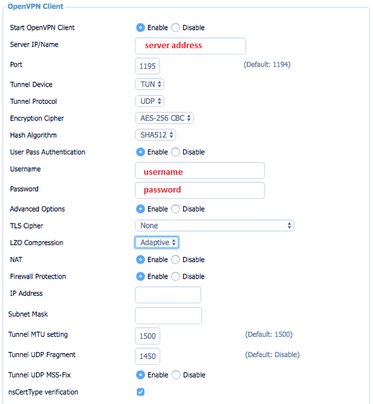Disable Advanced Options radio button

[x=175, y=209]
